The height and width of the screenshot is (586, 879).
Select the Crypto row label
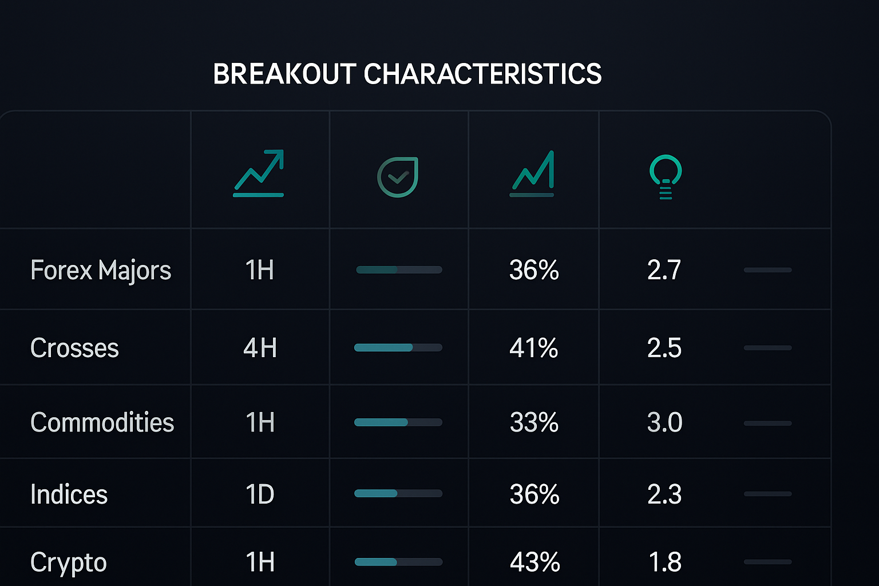coord(68,563)
